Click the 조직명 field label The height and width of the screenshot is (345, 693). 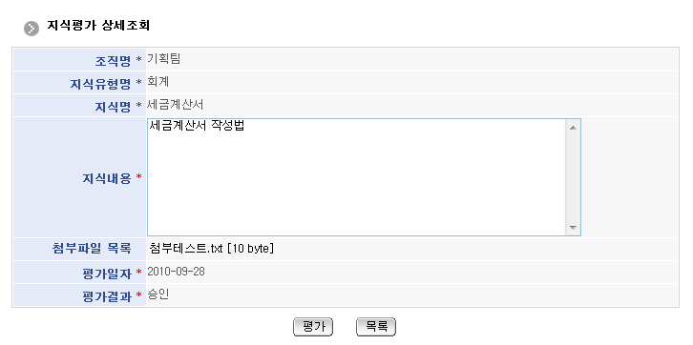click(x=113, y=60)
